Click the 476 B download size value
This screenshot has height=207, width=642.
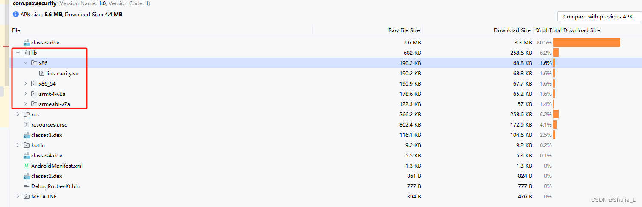pos(525,197)
